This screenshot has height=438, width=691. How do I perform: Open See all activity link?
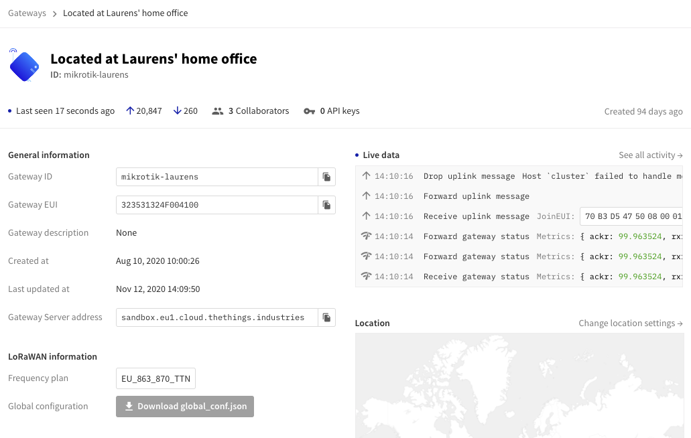coord(650,155)
